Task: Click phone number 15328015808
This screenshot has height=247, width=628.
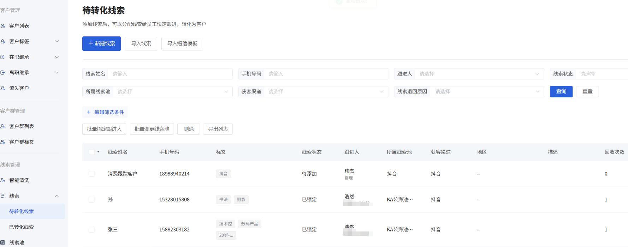Action: coord(174,200)
